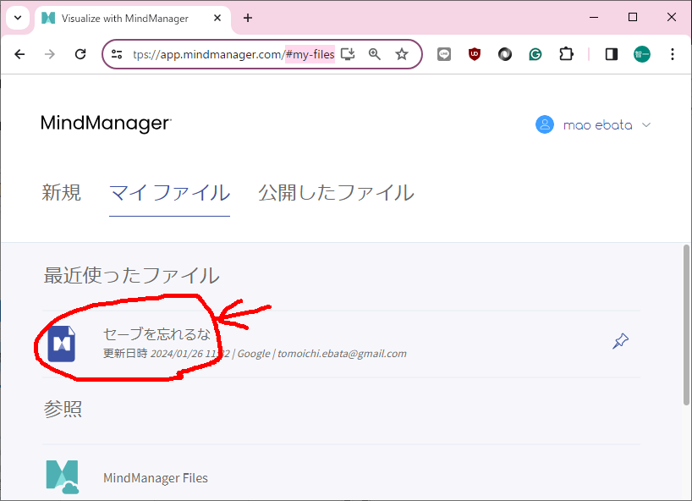Open the Grammarly extension icon
This screenshot has width=692, height=501.
(535, 54)
